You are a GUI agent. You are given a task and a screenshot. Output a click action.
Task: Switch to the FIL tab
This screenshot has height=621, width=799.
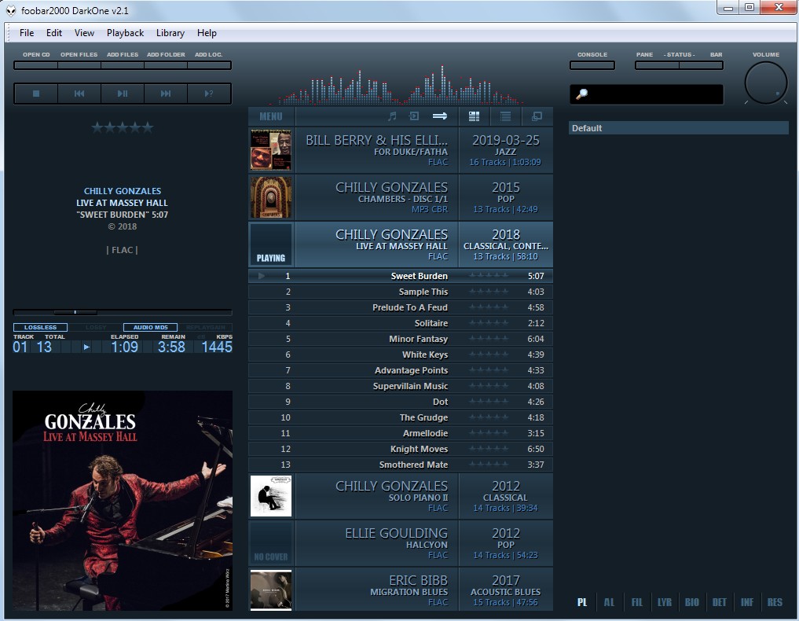click(x=637, y=602)
